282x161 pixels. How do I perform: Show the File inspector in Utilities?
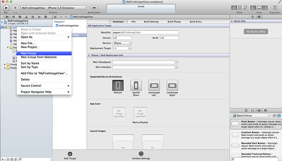pos(253,17)
